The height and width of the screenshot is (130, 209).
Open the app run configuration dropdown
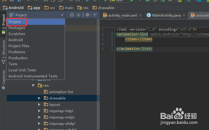[118, 1]
